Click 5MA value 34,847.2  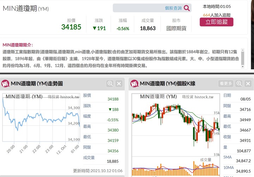click(x=243, y=161)
